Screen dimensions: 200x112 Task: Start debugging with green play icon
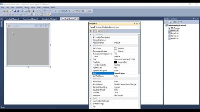[x=56, y=11]
